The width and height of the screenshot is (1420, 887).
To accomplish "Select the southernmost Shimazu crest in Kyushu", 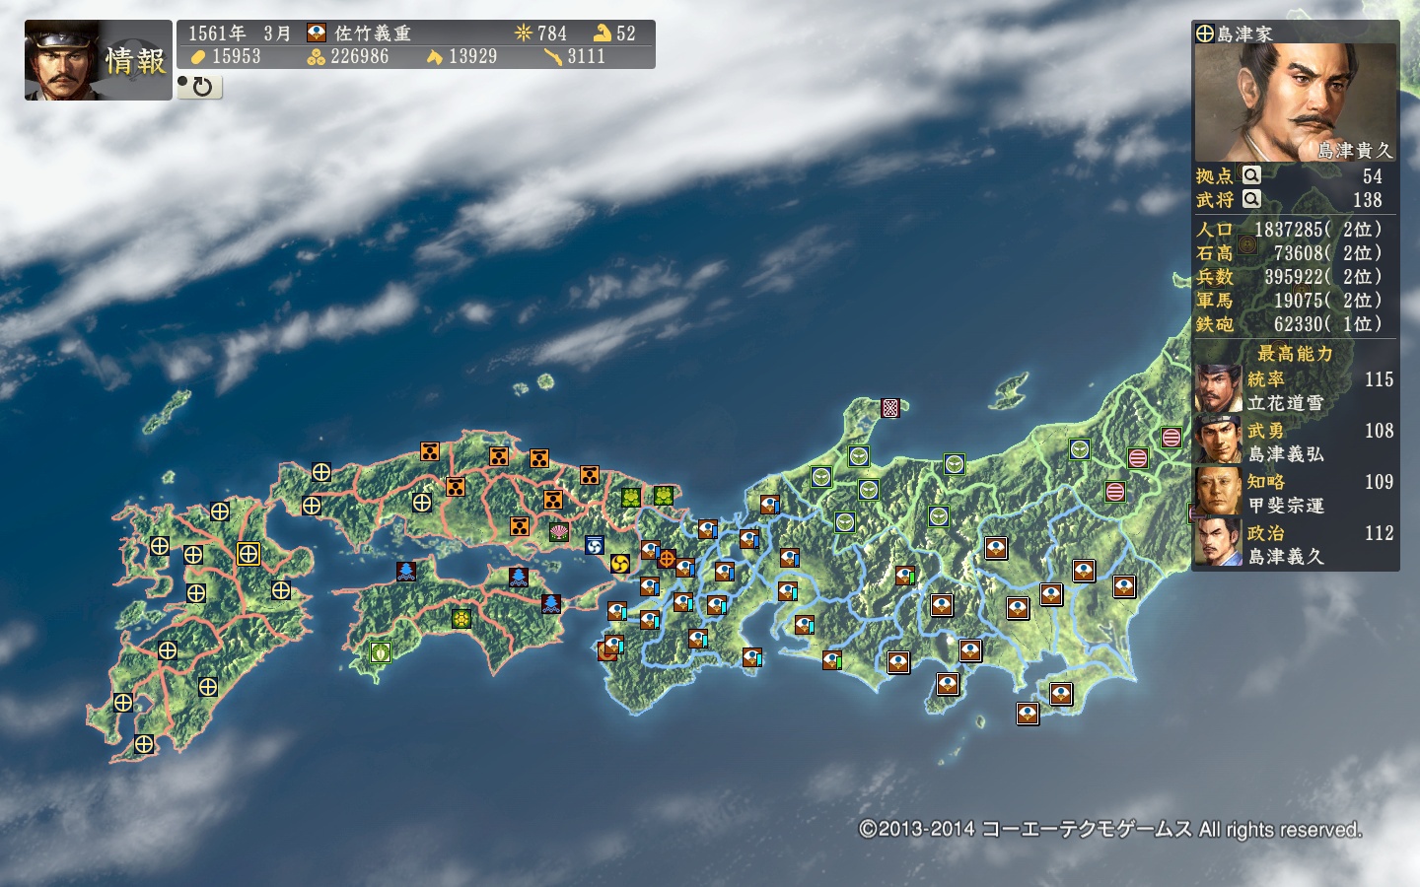I will 144,744.
